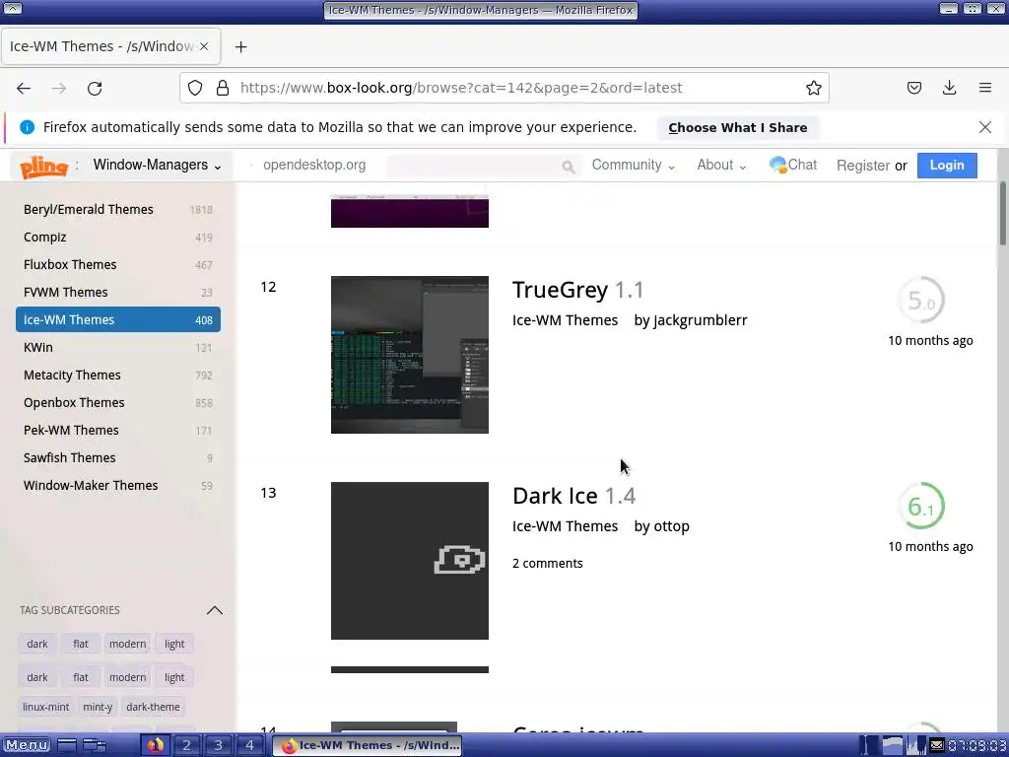Open the Dark Ice 1.4 theme title
This screenshot has height=757, width=1009.
point(574,496)
